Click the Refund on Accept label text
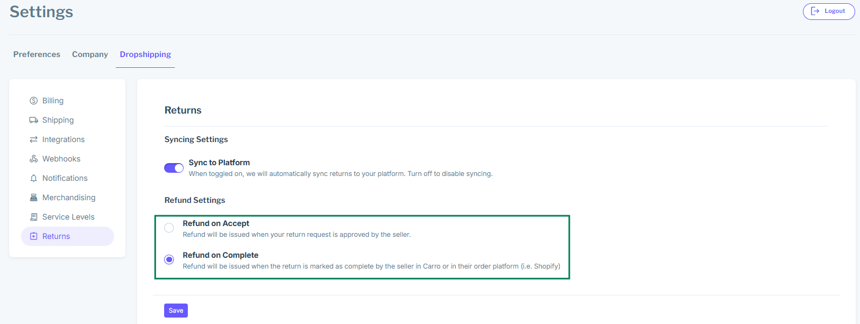This screenshot has width=860, height=324. [x=216, y=223]
